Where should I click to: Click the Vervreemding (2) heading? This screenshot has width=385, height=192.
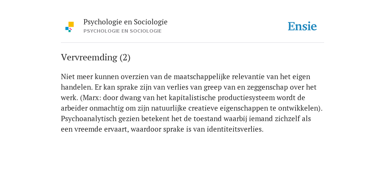(95, 57)
